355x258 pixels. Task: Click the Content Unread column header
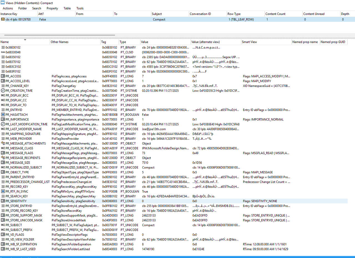(321, 14)
